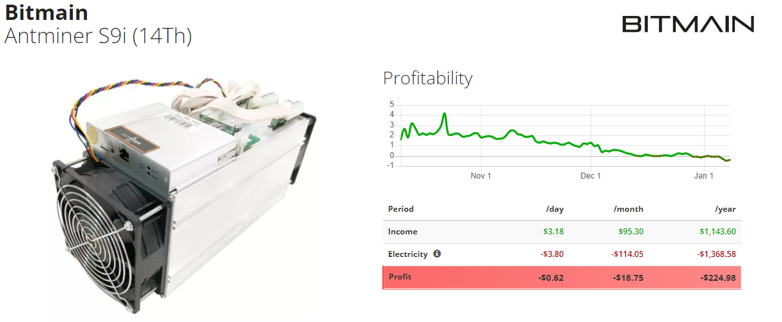782x322 pixels.
Task: Click the Dec 1 chart axis label
Action: pyautogui.click(x=591, y=176)
